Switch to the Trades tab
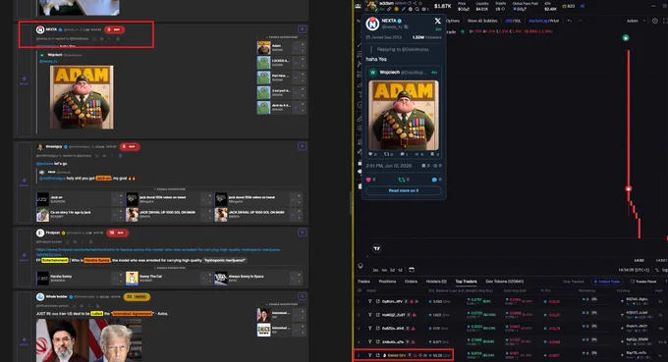The height and width of the screenshot is (362, 668). tap(363, 282)
